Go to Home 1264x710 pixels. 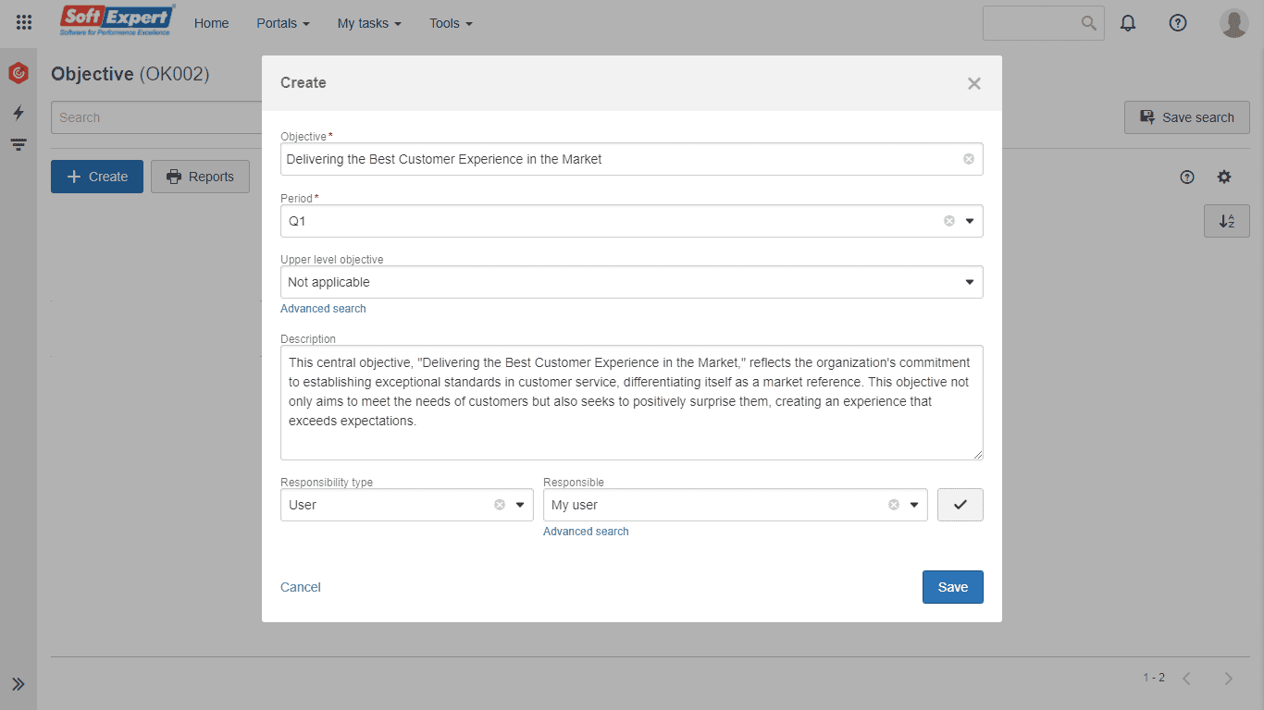point(211,23)
